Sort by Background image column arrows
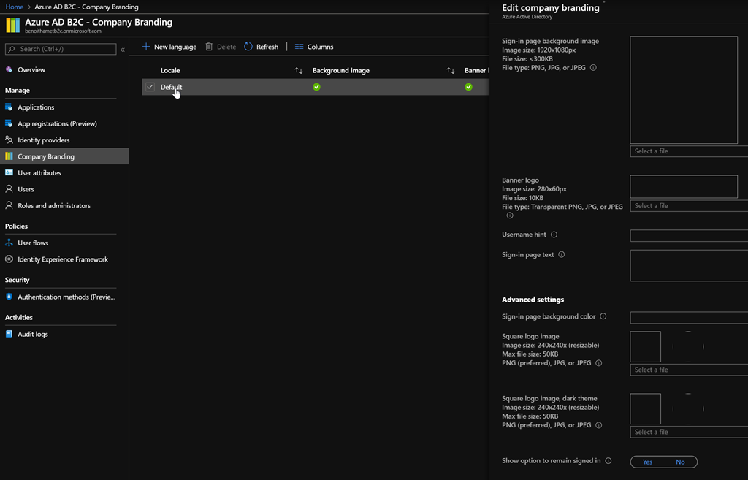 pos(450,71)
